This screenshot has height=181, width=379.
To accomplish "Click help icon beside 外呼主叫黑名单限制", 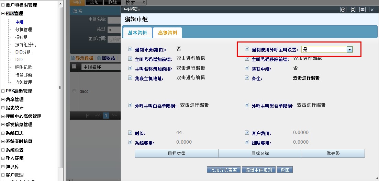I will click(x=247, y=106).
